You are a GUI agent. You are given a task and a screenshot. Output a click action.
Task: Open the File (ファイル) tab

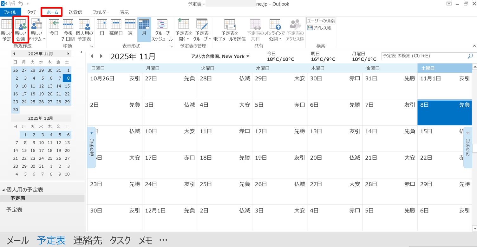point(10,12)
